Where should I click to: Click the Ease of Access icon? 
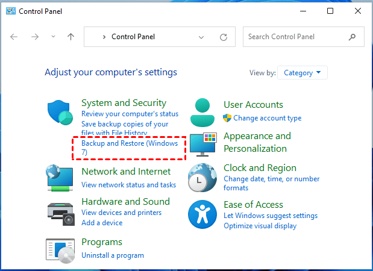point(202,214)
